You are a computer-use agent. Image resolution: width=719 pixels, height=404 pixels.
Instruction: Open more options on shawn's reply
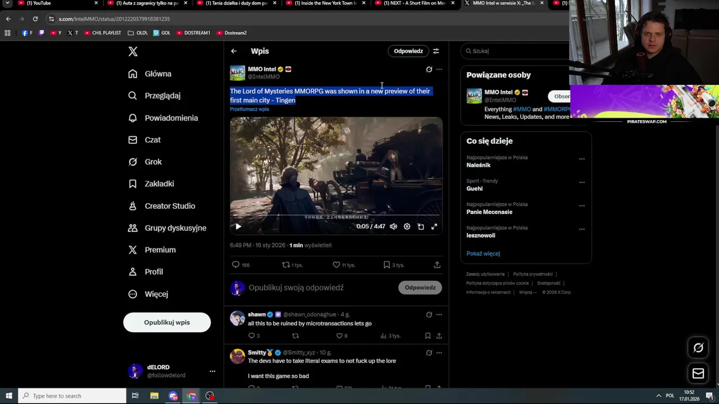[x=439, y=315]
